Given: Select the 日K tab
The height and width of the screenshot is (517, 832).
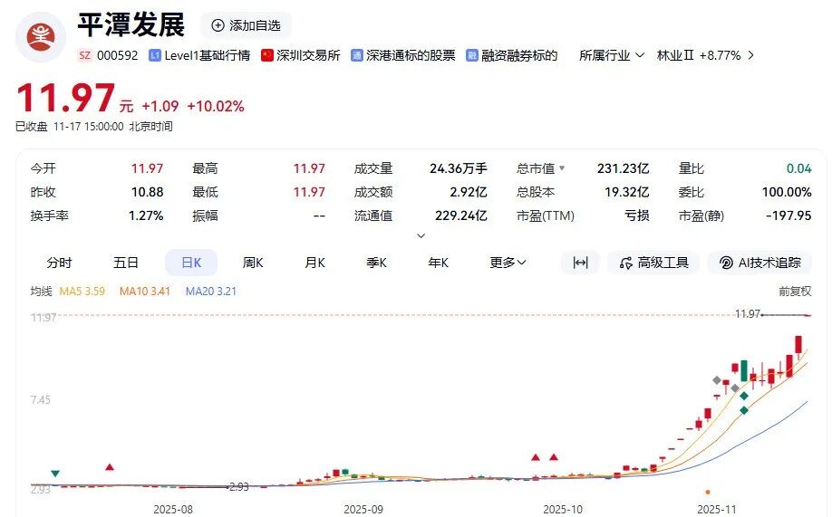Looking at the screenshot, I should coord(191,263).
